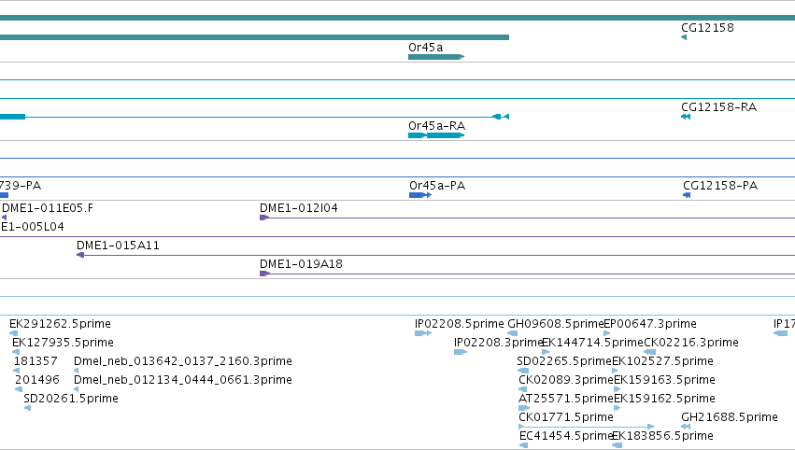The image size is (795, 450).
Task: Select glyph under IP02208.3prime
Action: pos(461,352)
